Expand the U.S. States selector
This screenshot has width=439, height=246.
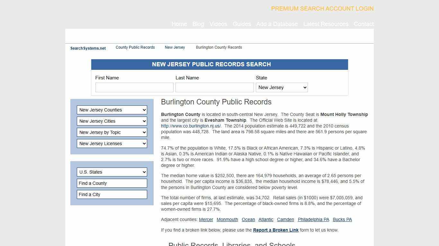pos(112,172)
